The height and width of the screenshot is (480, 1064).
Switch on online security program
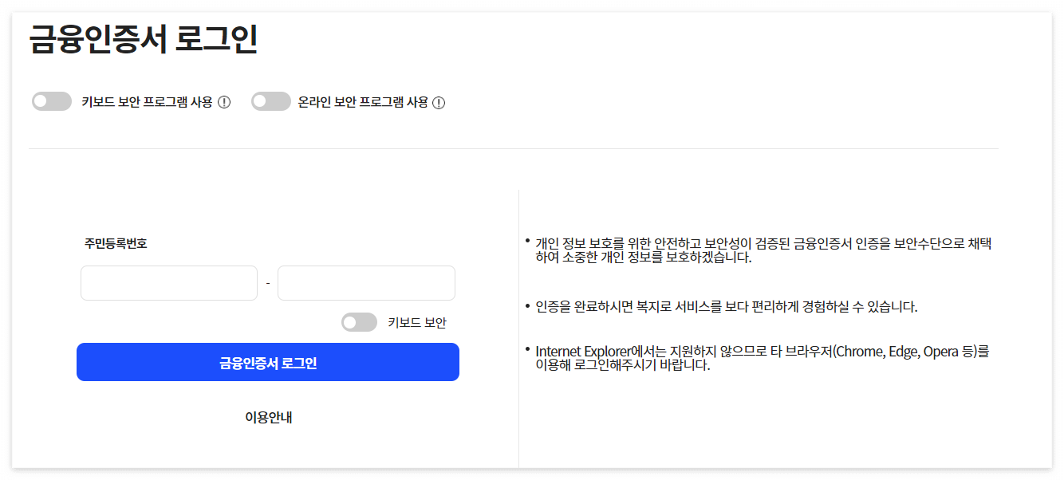270,101
